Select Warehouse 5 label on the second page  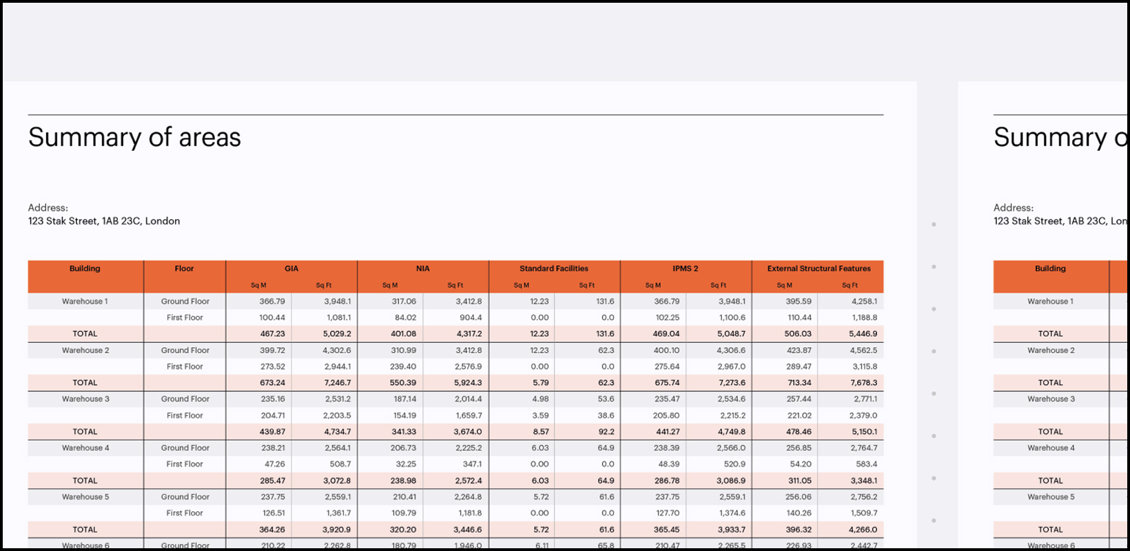click(x=1051, y=497)
